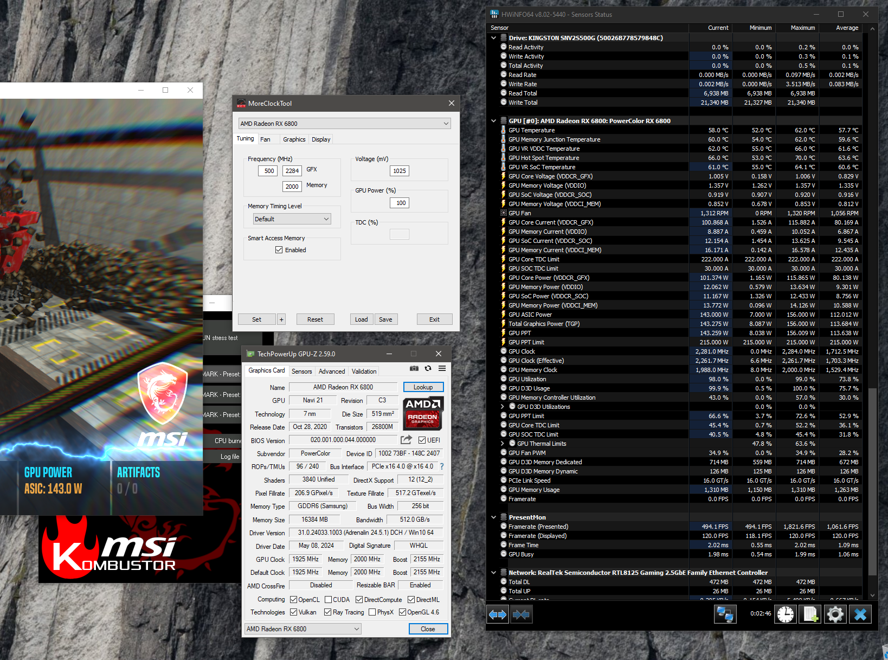This screenshot has height=660, width=888.
Task: Open Memory Timing Level dropdown
Action: coord(292,219)
